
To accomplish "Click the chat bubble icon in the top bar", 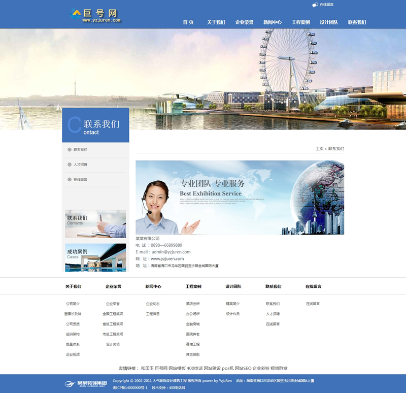I will click(x=315, y=5).
